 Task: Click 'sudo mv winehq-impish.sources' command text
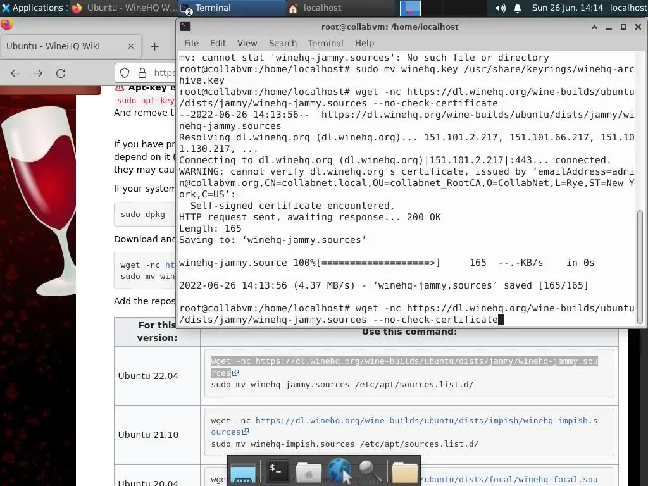tap(345, 444)
